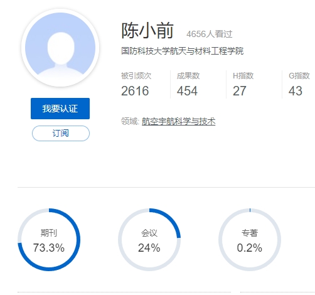Open the 航空宇航科学与技术 field link

point(179,121)
